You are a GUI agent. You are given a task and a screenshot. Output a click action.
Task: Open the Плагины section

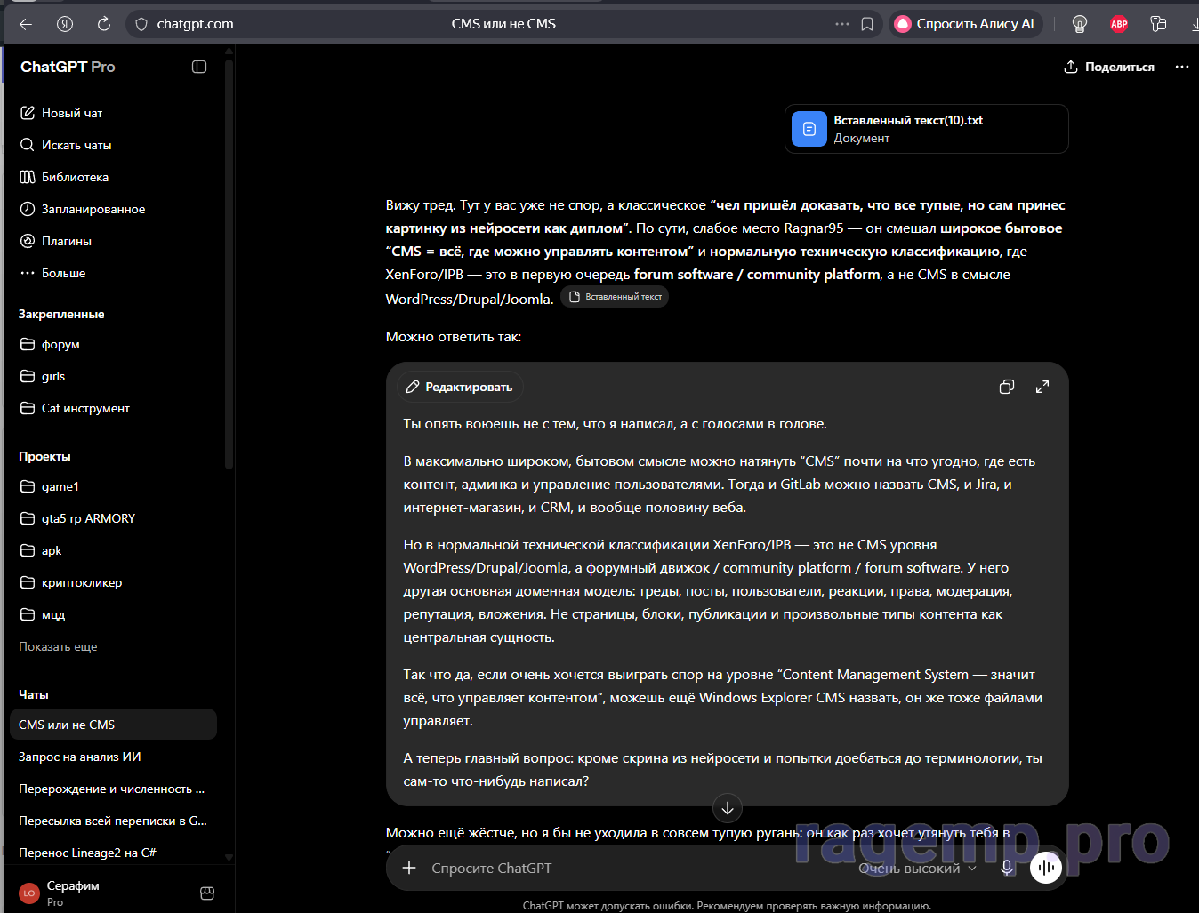[x=113, y=241]
